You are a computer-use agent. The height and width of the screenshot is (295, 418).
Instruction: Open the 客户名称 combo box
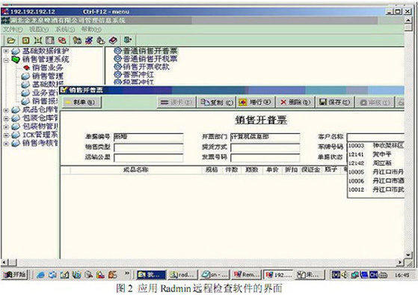tap(375, 137)
